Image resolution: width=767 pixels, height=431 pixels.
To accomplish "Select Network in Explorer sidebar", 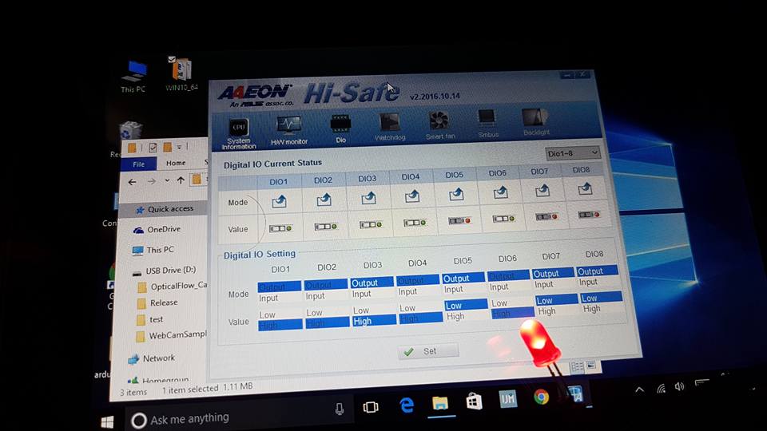I will point(152,358).
